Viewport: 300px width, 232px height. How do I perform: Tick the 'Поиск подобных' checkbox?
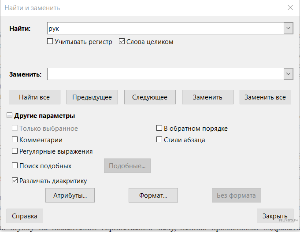click(15, 166)
